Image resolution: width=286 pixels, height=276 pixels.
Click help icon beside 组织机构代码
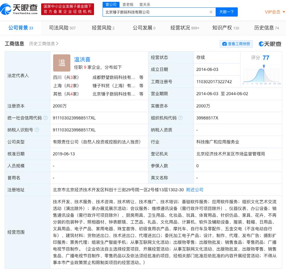(180, 118)
